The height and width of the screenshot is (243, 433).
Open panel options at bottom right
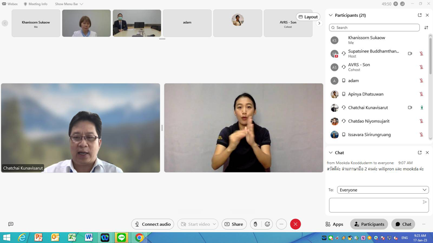click(x=424, y=224)
